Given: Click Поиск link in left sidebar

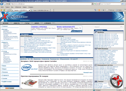Looking at the screenshot, I should [4, 66].
